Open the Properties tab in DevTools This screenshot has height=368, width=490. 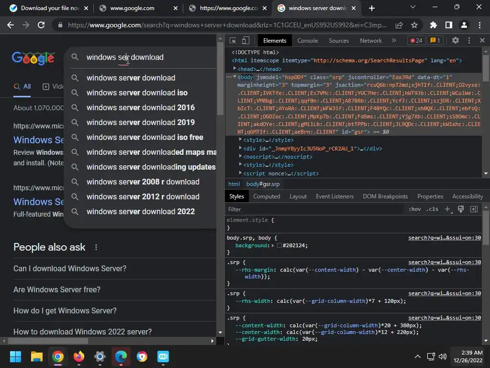[430, 196]
